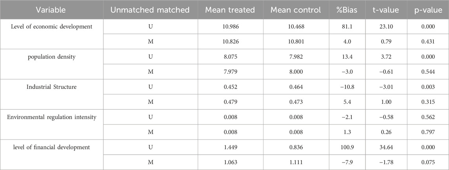Select the level of financial development label
The image size is (449, 170).
pos(51,148)
